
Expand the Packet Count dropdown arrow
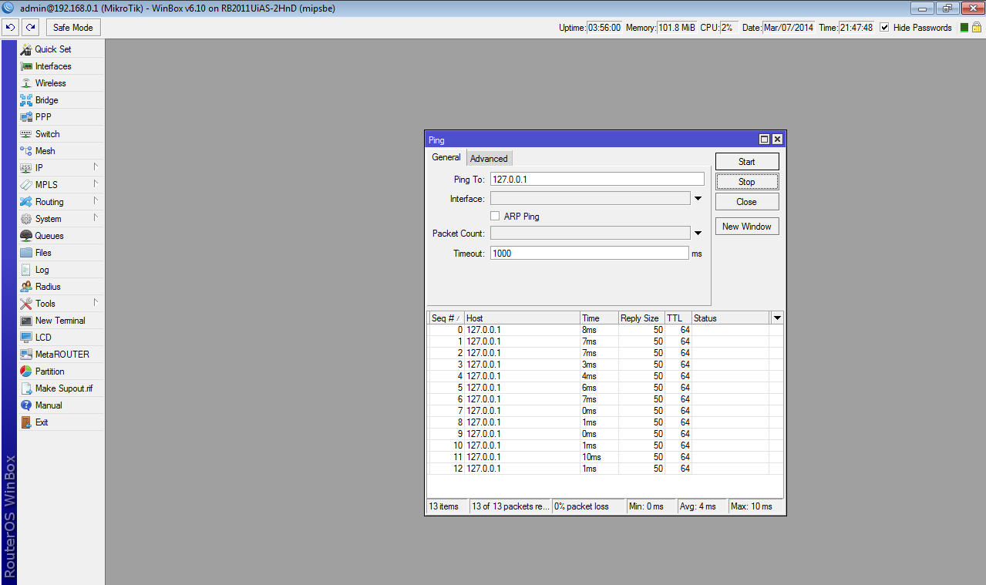coord(698,234)
